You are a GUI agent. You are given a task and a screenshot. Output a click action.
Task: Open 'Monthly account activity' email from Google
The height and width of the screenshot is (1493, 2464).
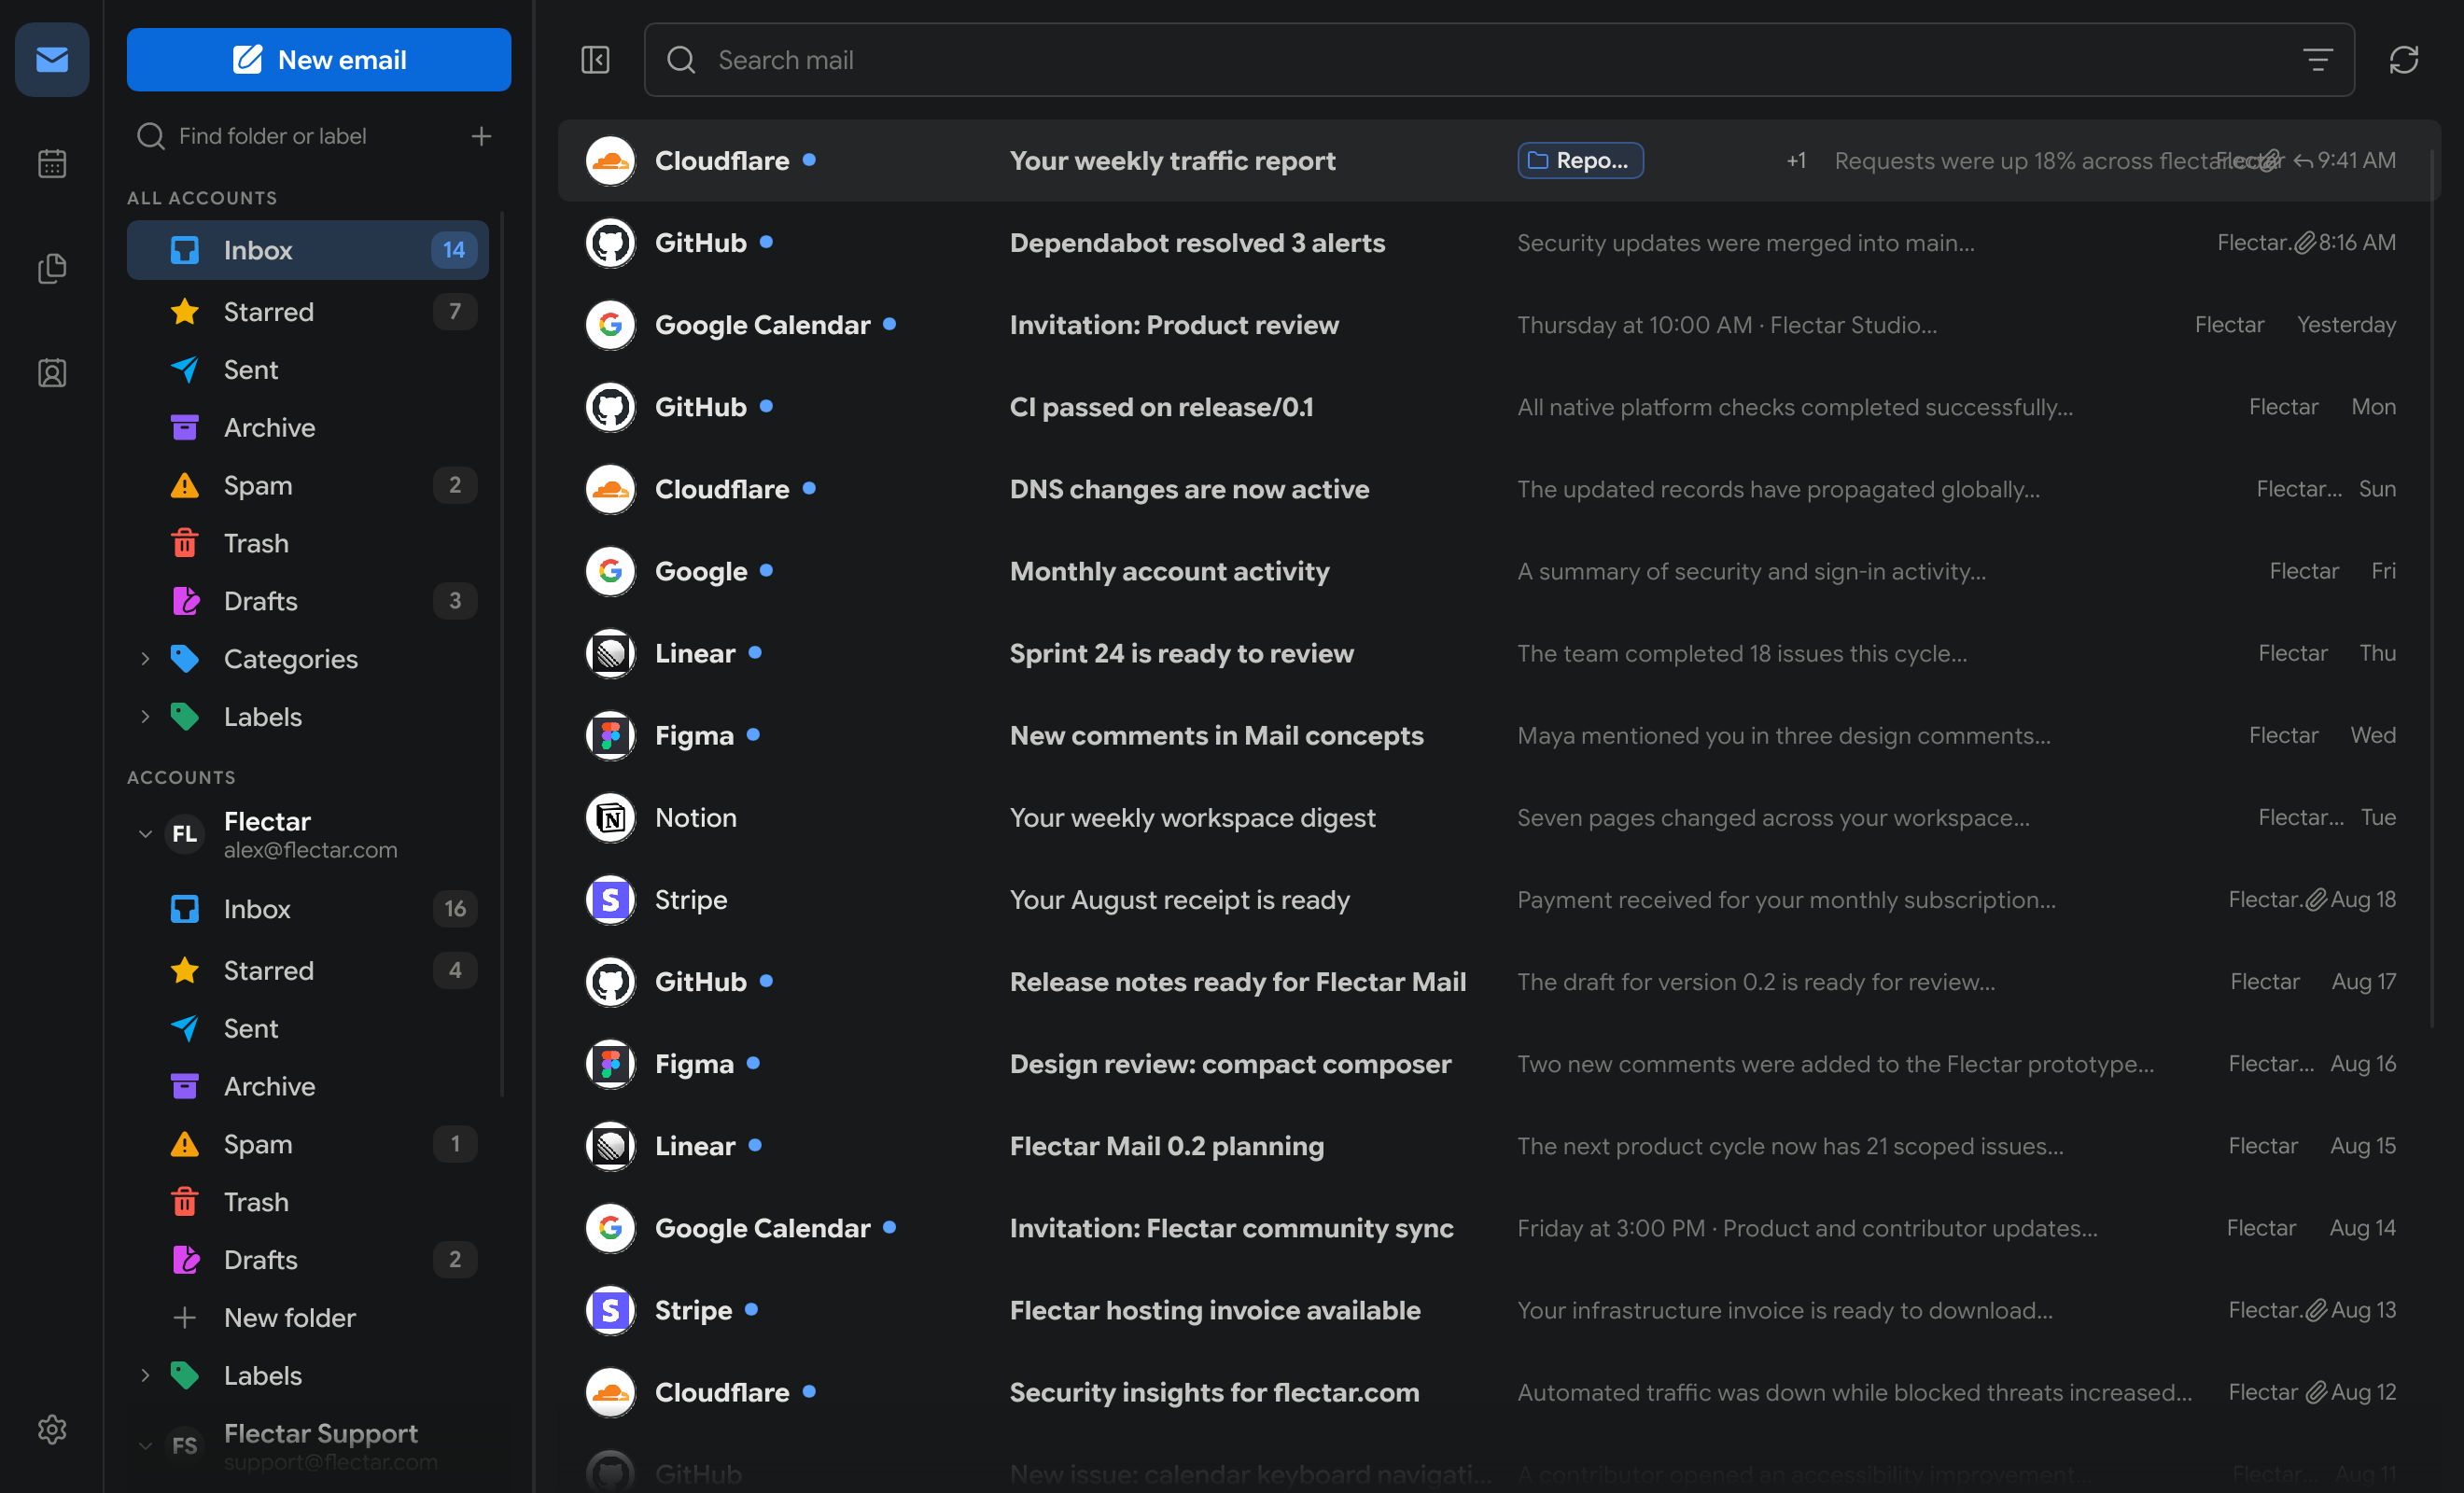[x=1498, y=571]
